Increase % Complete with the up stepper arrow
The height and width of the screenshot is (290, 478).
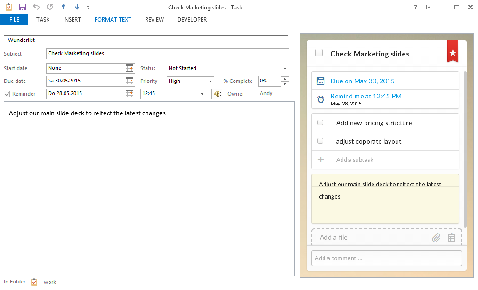[x=284, y=79]
